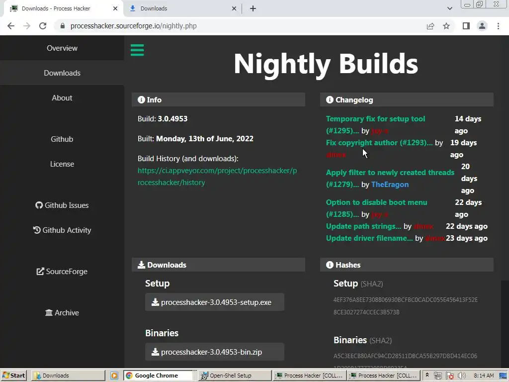Viewport: 509px width, 382px height.
Task: Open the About sidebar item
Action: click(62, 98)
